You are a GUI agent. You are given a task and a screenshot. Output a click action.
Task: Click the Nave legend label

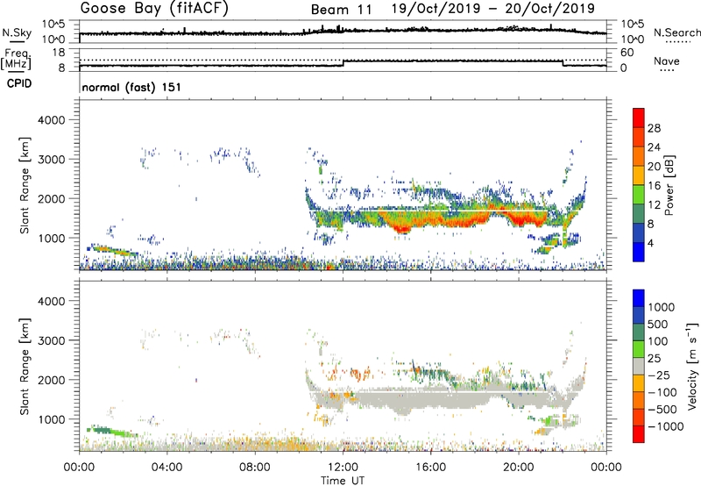667,61
